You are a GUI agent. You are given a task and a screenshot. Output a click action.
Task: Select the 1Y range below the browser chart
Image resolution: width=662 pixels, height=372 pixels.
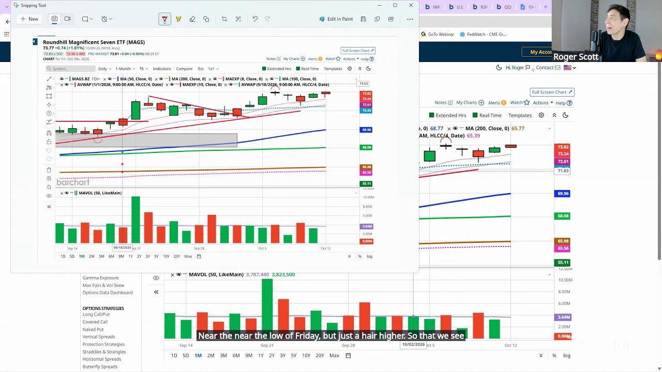(x=261, y=355)
